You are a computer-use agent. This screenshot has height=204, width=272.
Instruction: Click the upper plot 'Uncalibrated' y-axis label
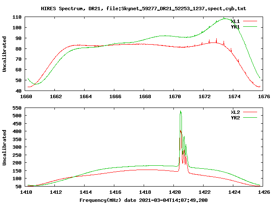[4, 54]
